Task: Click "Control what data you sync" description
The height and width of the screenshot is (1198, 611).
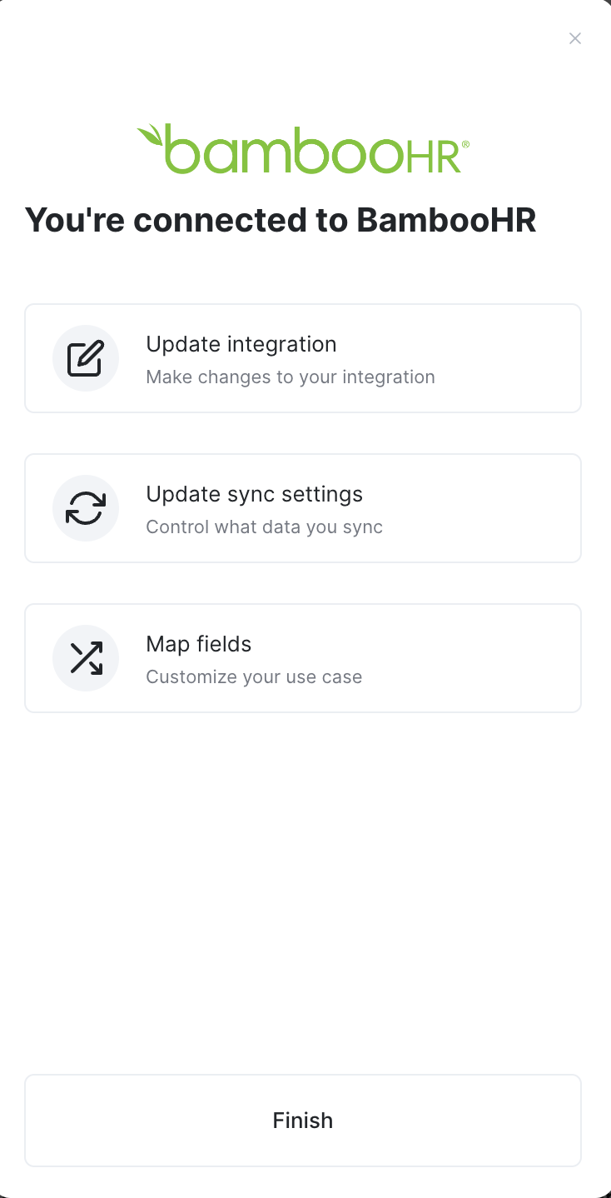Action: click(265, 527)
